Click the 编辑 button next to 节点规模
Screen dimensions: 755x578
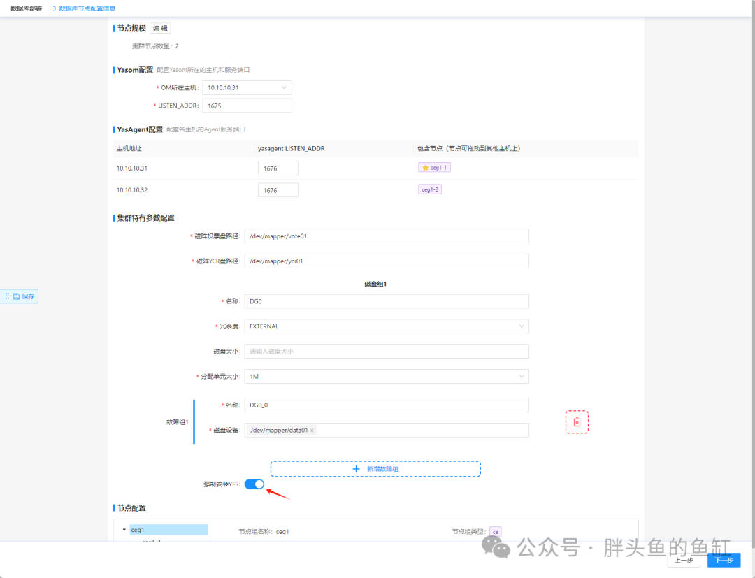(x=160, y=29)
